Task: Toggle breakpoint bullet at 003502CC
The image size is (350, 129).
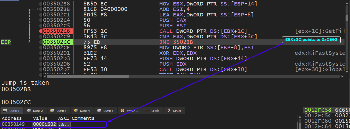Action: pyautogui.click(x=41, y=42)
